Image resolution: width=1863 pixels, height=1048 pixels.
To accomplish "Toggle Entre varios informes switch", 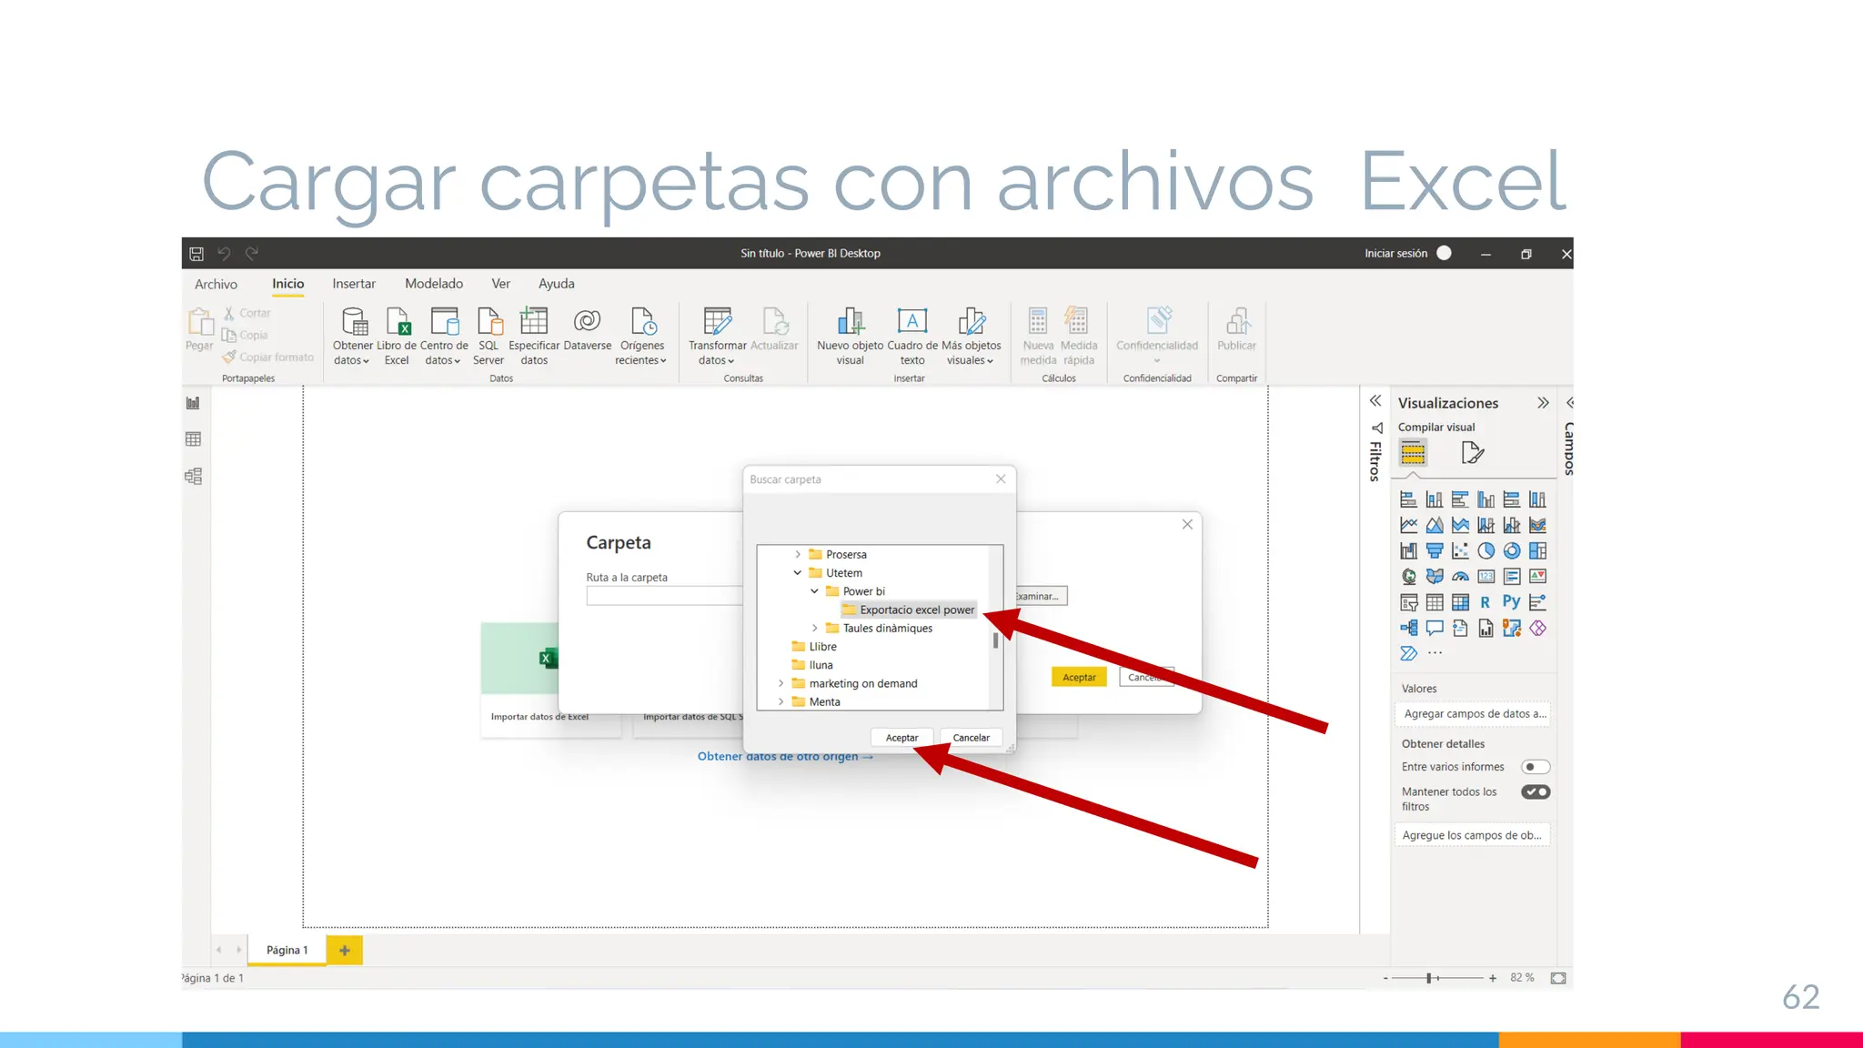I will pyautogui.click(x=1536, y=767).
